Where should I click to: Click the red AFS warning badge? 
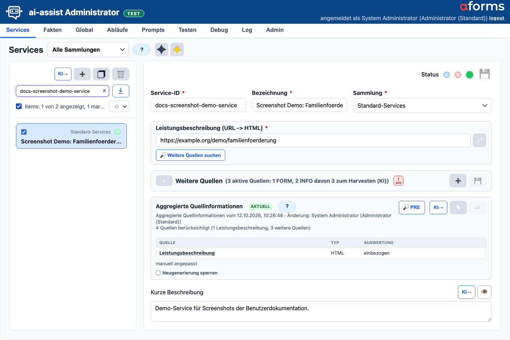[x=398, y=181]
